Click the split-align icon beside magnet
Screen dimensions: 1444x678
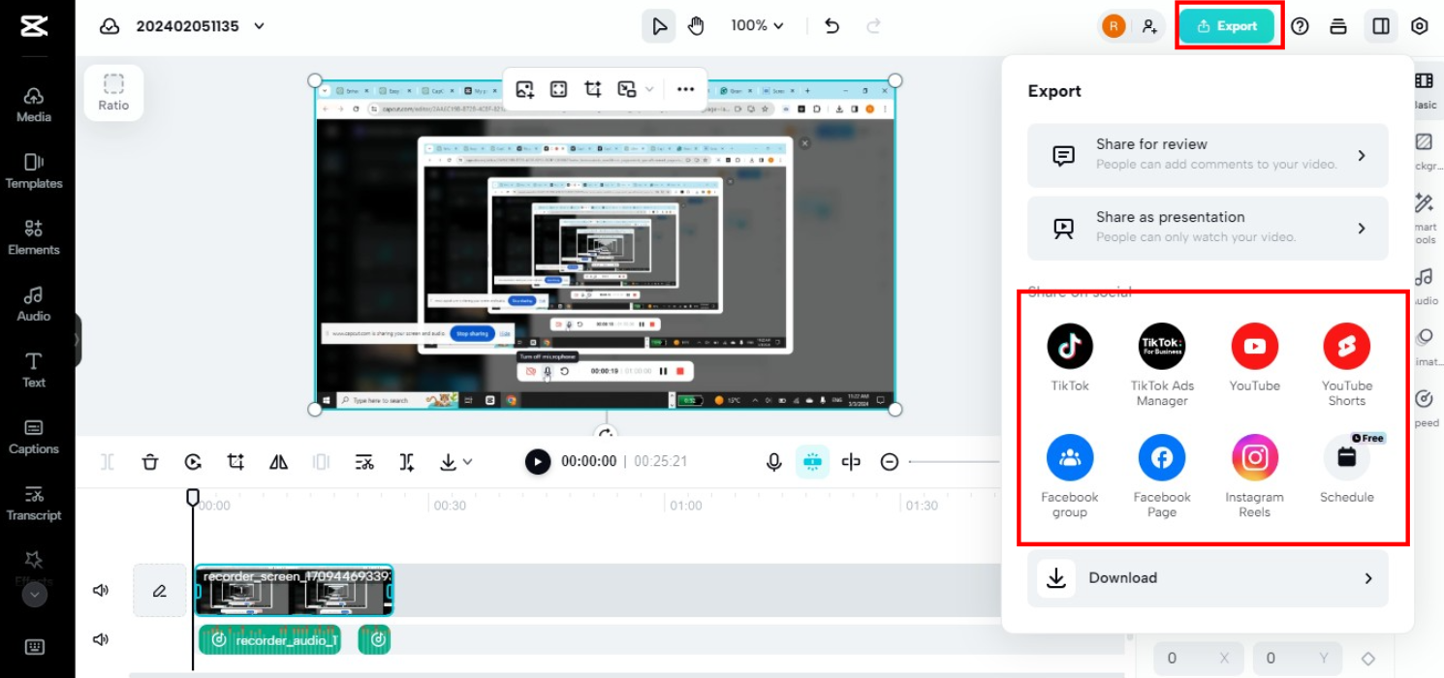click(851, 462)
